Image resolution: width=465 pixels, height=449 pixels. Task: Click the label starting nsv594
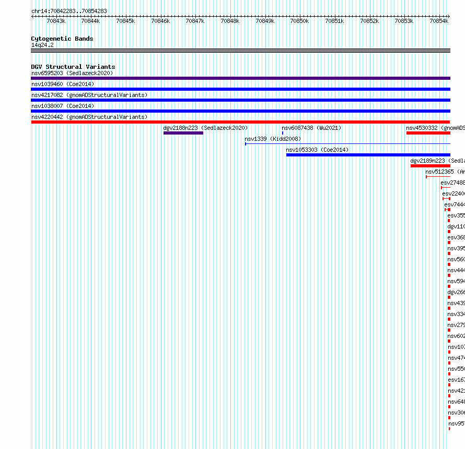[x=456, y=281]
